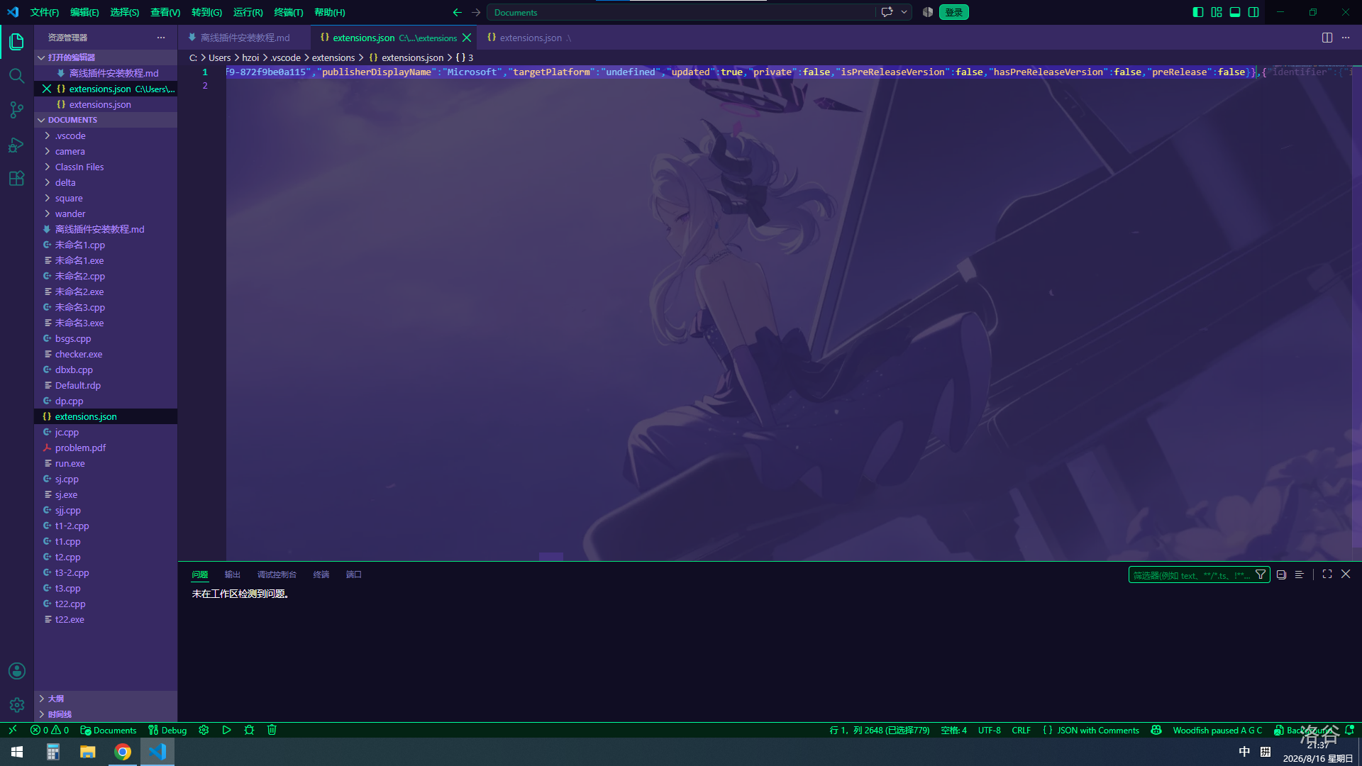
Task: Switch to the 终端 panel tab
Action: pyautogui.click(x=321, y=574)
